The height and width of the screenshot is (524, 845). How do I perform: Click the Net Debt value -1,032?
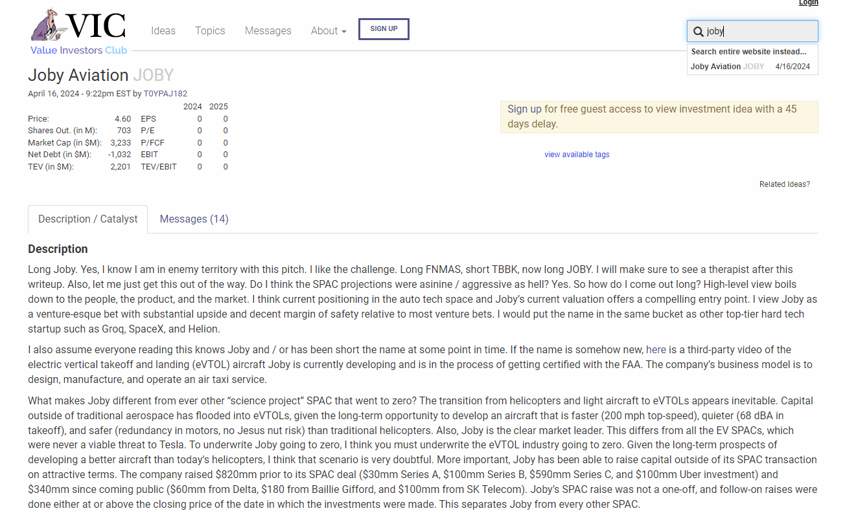coord(119,155)
